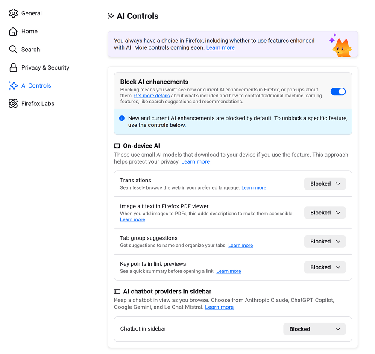
Task: Go to Firefox Labs settings section
Action: pos(38,104)
